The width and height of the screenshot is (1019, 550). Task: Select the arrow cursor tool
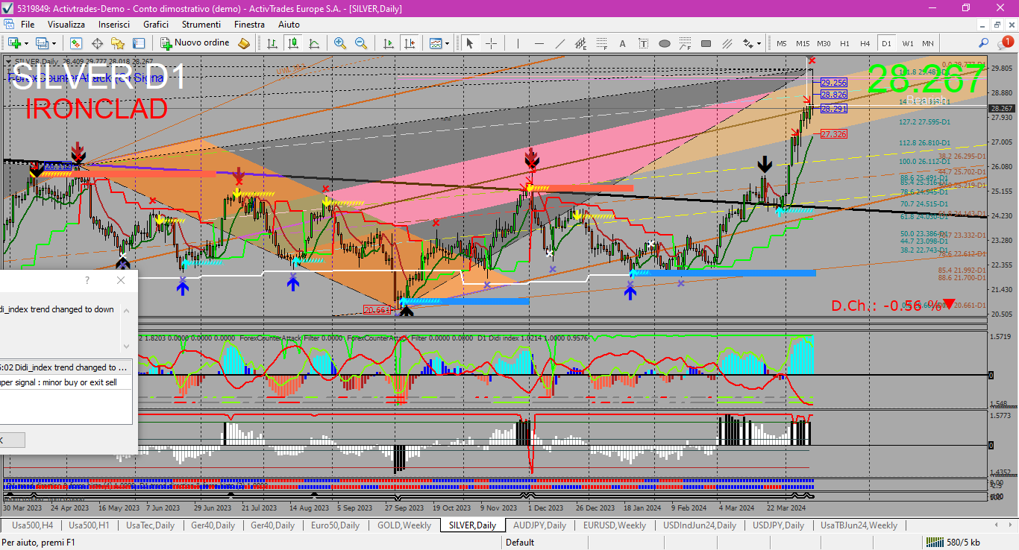pos(470,43)
